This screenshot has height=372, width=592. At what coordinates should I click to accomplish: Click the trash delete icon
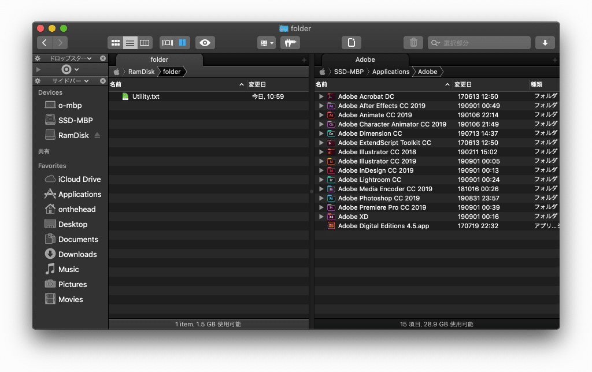coord(413,43)
